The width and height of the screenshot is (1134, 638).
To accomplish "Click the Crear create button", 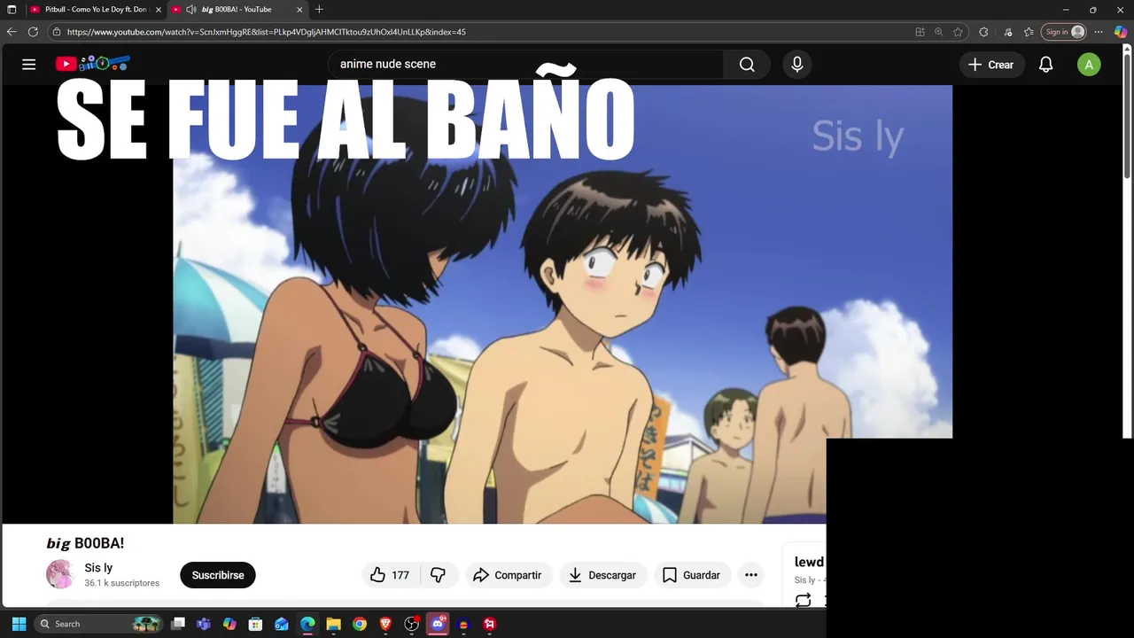I will 991,65.
